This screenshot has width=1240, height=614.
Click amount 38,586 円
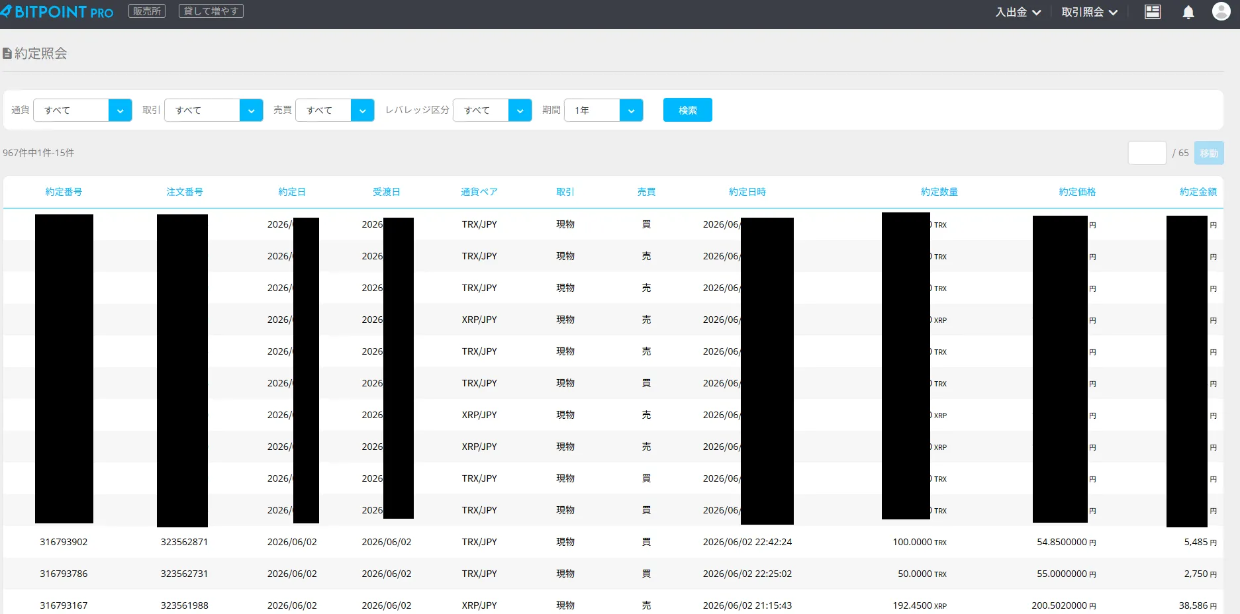click(1198, 605)
